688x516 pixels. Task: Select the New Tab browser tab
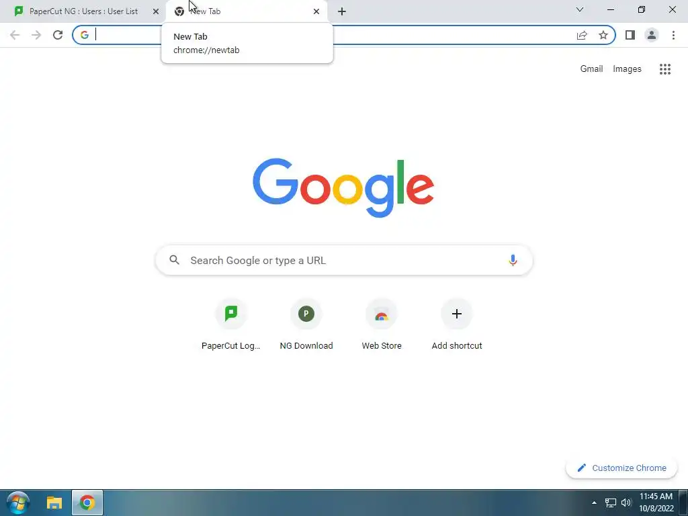(247, 11)
